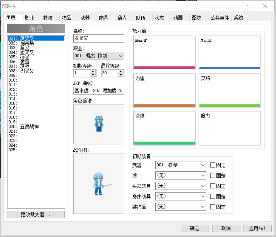Select character 008: 刃叉叉
The height and width of the screenshot is (237, 276).
[x=36, y=71]
